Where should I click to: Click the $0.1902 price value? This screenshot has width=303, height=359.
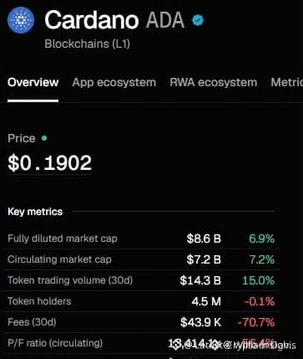pyautogui.click(x=49, y=163)
